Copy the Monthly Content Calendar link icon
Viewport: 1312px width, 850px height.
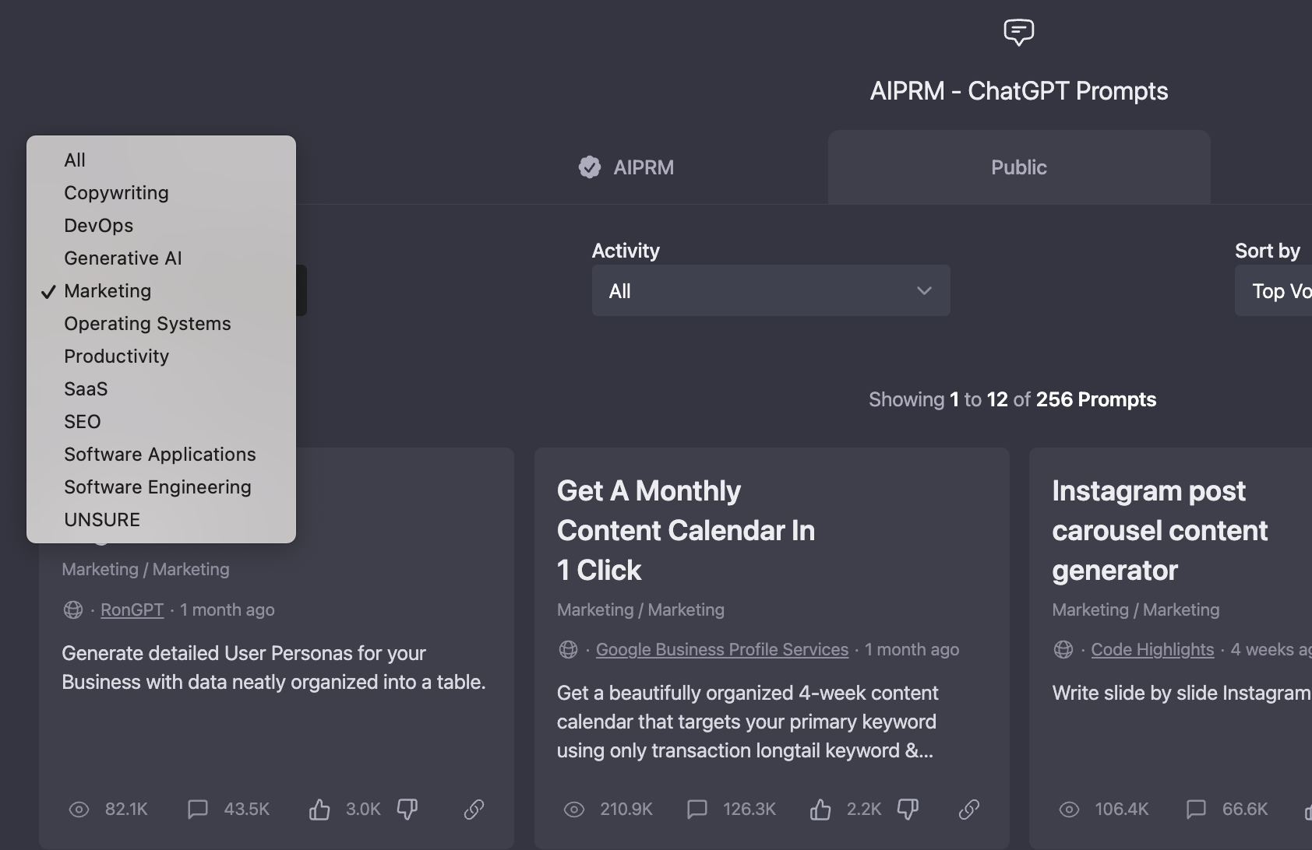(969, 810)
